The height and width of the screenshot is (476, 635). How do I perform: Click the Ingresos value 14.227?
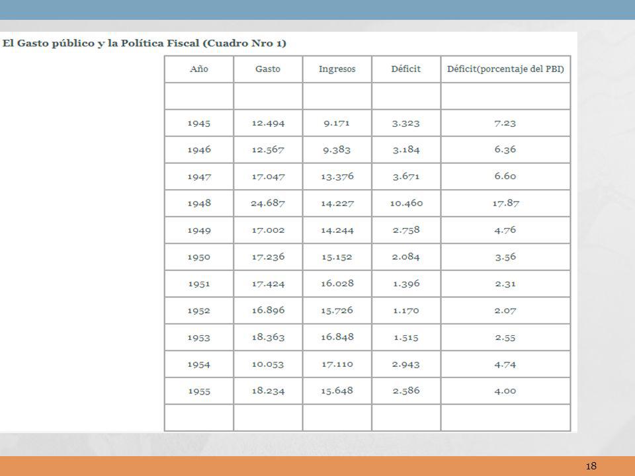click(337, 203)
